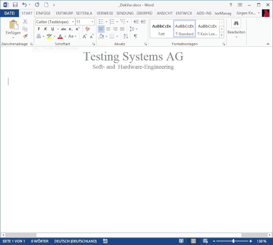The width and height of the screenshot is (273, 245).
Task: Switch to read mode view icon
Action: pyautogui.click(x=181, y=241)
